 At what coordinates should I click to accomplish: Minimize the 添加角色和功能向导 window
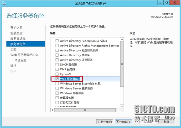pyautogui.click(x=160, y=3)
